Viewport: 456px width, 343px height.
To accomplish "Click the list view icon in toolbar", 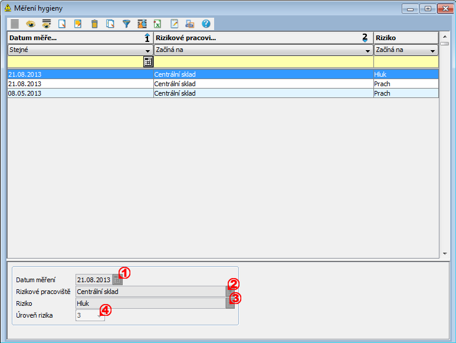I will pos(15,24).
